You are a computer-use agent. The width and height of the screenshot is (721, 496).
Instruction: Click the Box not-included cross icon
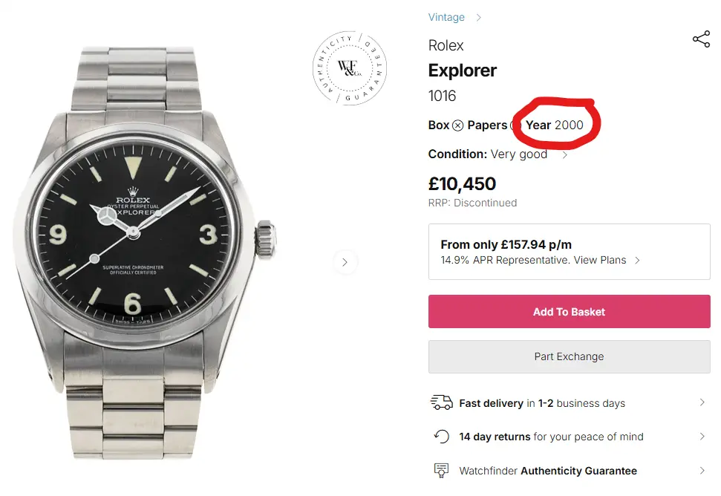tap(458, 125)
